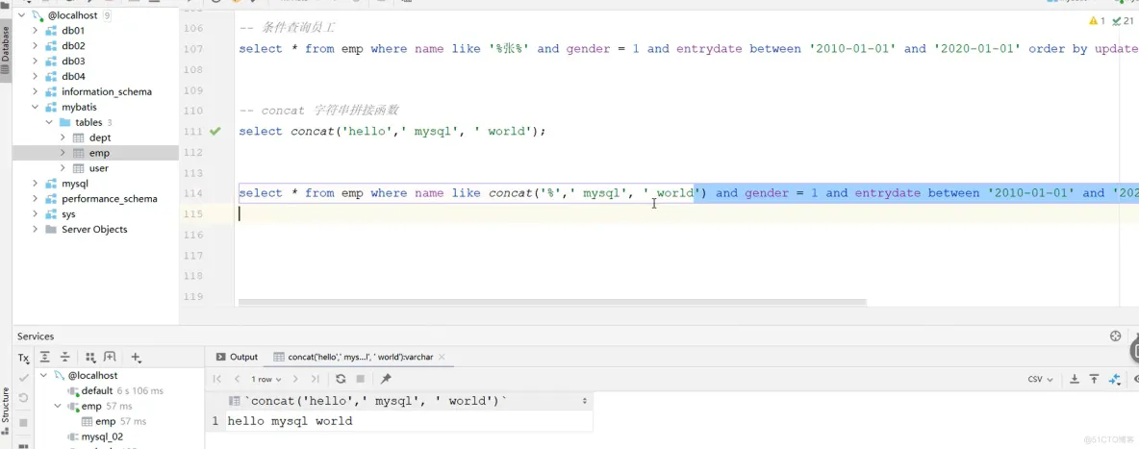Click the Stop square icon in Services sidebar
Screen dimensions: 1139x449
23,422
